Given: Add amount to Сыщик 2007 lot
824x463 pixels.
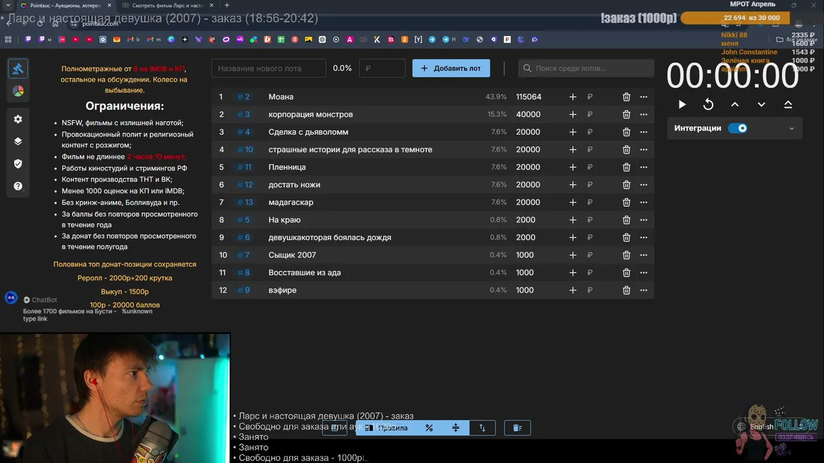Looking at the screenshot, I should [x=573, y=255].
